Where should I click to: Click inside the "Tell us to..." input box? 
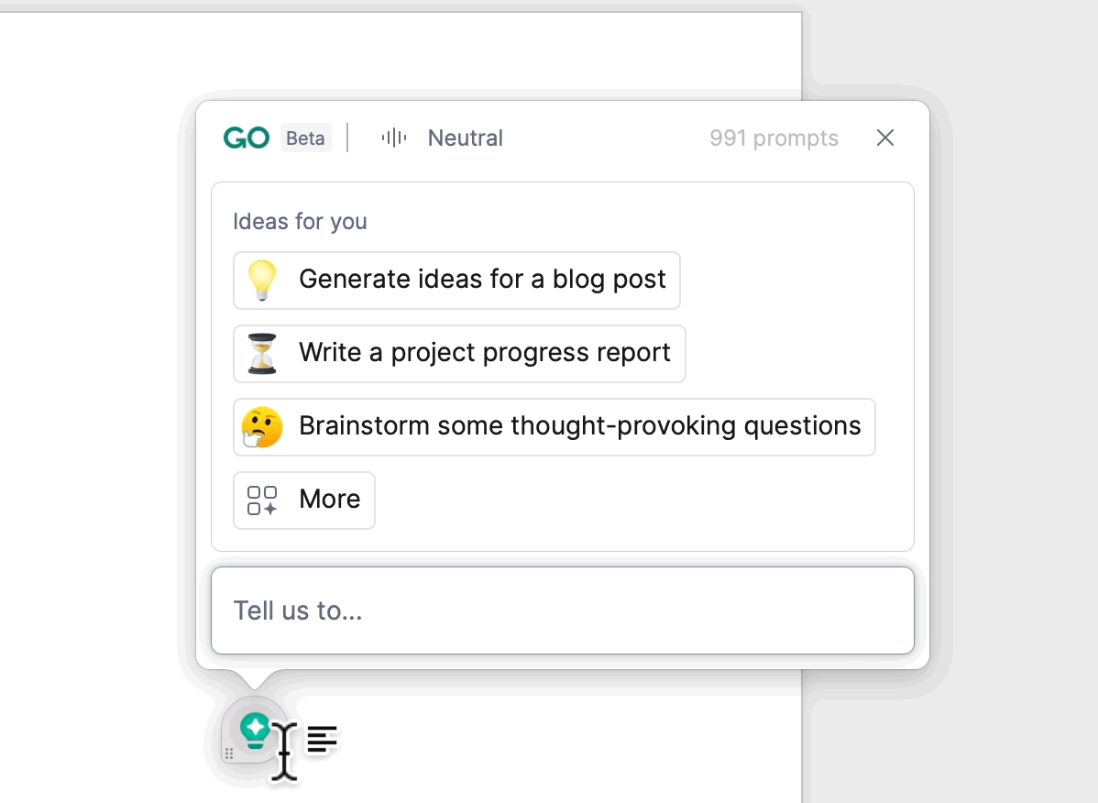tap(562, 610)
